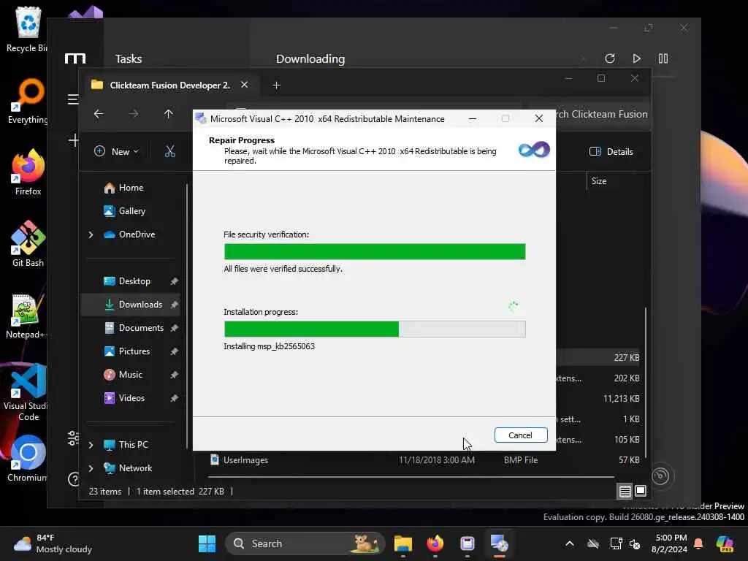Click the Cut scissors icon
Screen dimensions: 748x561
coord(169,152)
